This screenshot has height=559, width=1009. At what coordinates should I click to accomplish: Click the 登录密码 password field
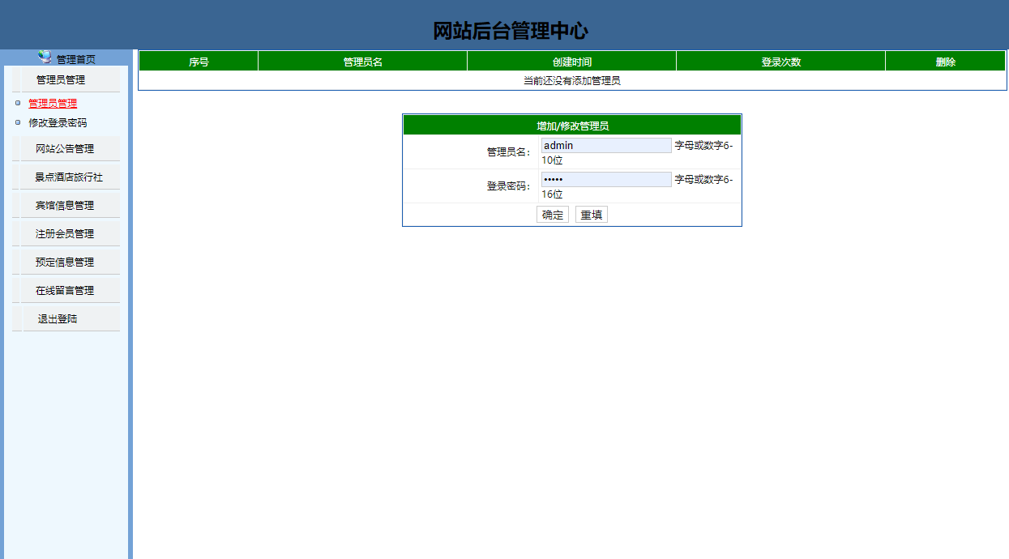(x=605, y=178)
